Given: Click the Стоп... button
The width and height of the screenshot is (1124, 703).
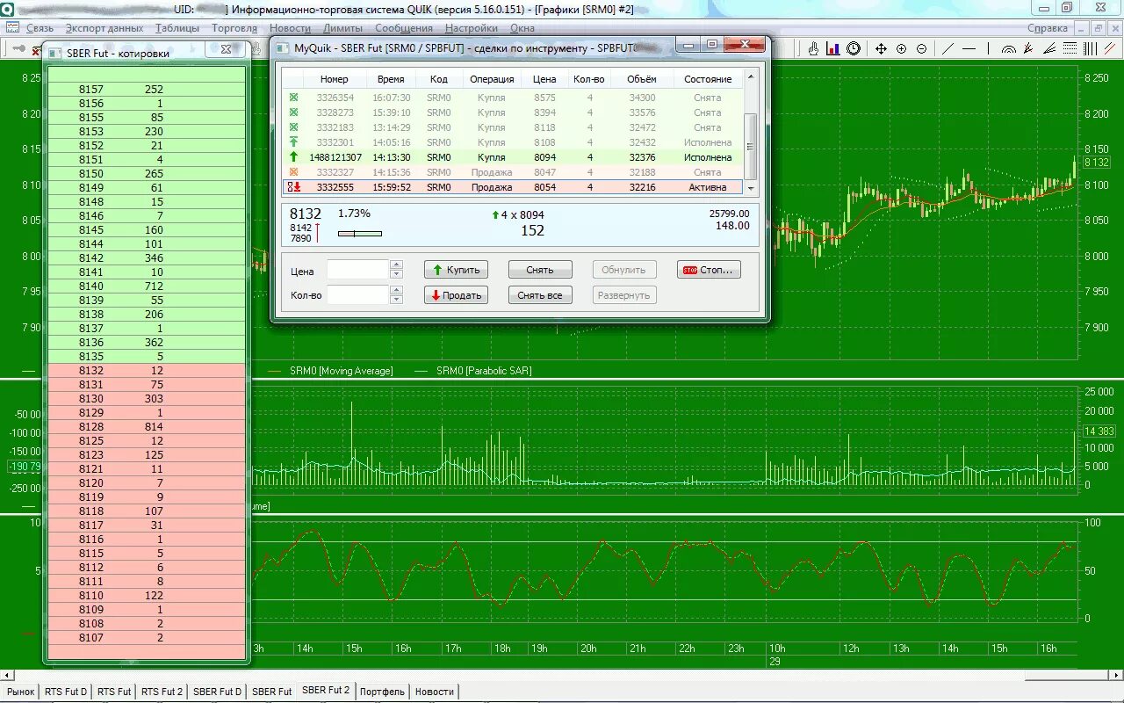Looking at the screenshot, I should (x=709, y=270).
